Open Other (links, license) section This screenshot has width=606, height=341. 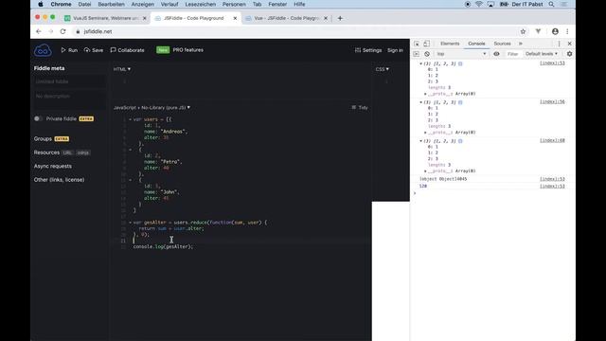click(59, 180)
